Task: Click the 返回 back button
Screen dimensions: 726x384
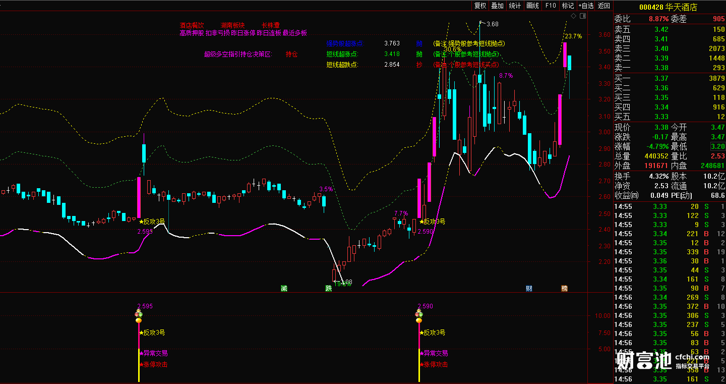Action: pos(603,6)
